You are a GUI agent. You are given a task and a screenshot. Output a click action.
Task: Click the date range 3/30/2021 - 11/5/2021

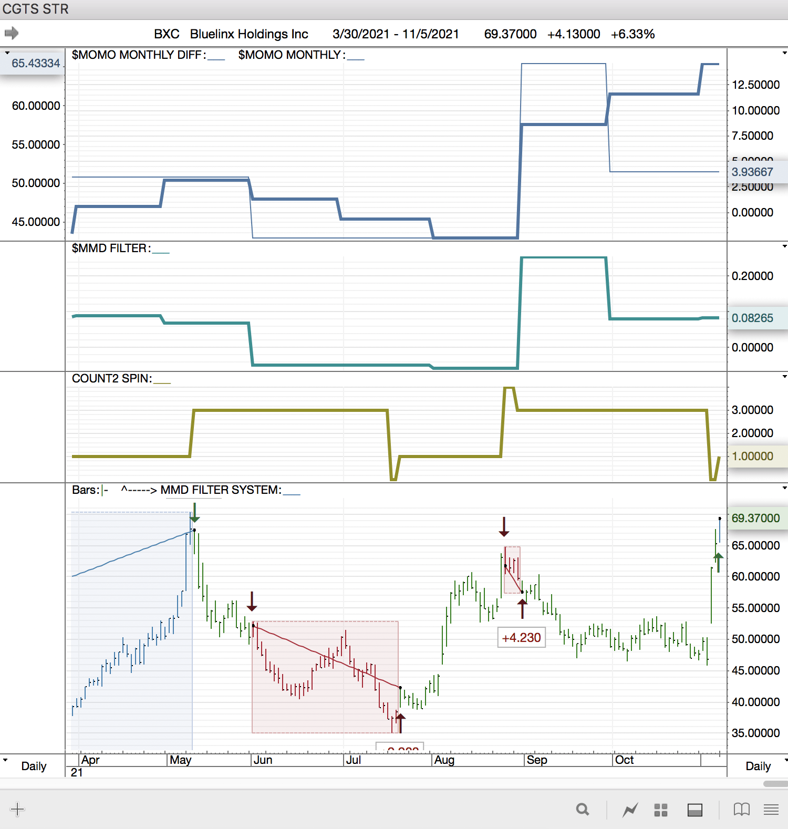[396, 34]
